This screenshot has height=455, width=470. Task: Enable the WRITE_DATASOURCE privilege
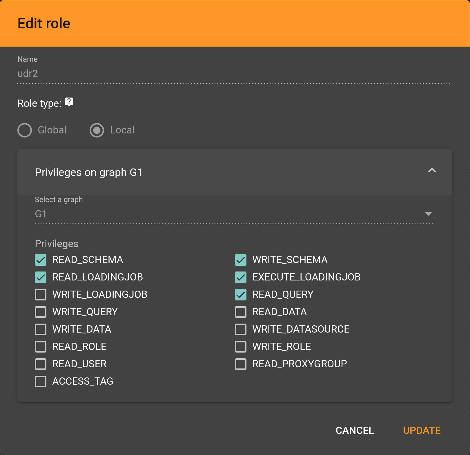[x=241, y=329]
